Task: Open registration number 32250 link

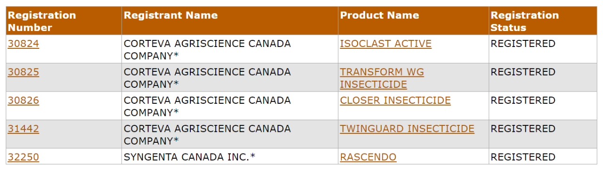Action: click(23, 157)
